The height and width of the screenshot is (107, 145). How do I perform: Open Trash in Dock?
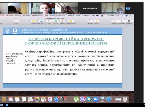[x=125, y=99]
